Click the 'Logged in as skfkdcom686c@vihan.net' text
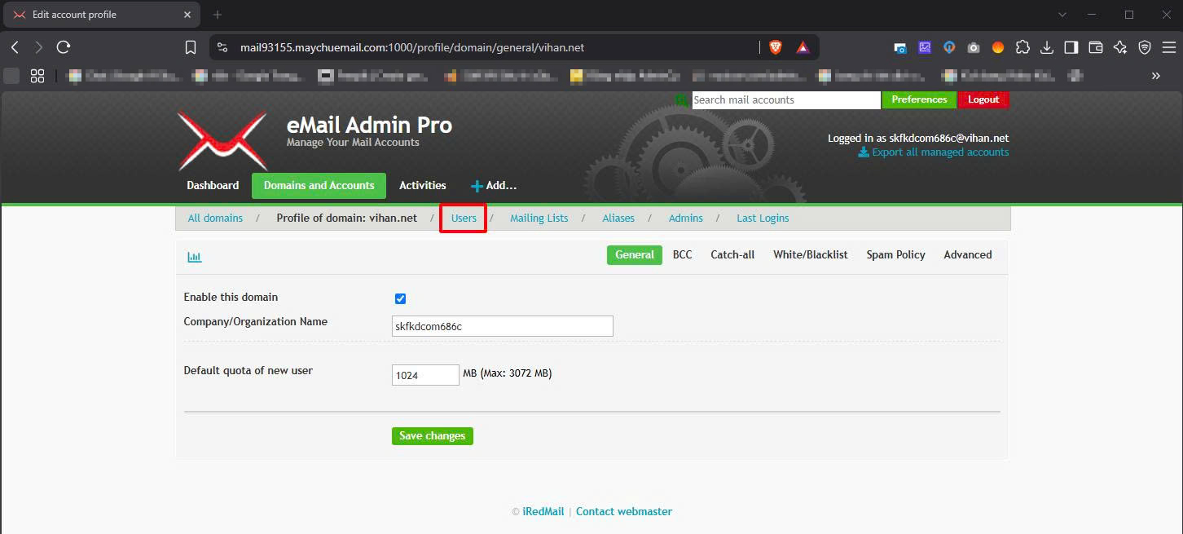Screen dimensions: 1183x534 click(918, 139)
